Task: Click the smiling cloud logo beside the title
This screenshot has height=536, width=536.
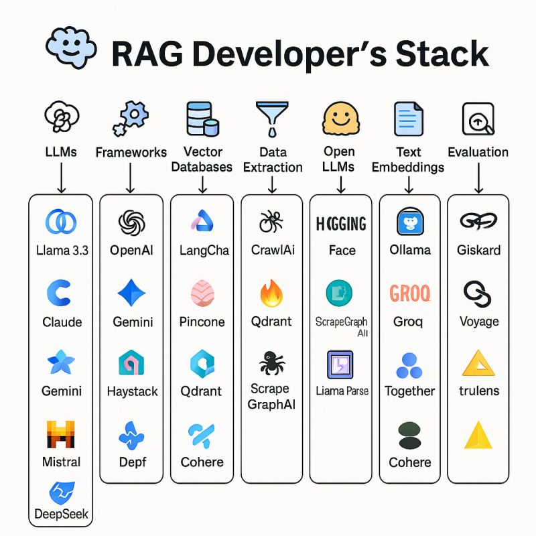Action: pyautogui.click(x=71, y=47)
